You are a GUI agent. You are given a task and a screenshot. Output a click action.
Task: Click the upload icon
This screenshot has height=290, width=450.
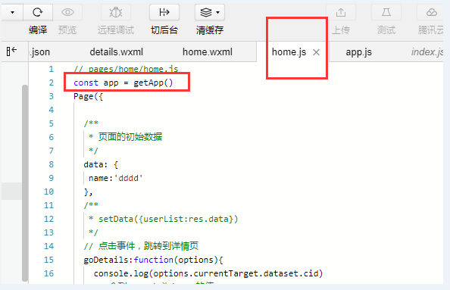[341, 12]
